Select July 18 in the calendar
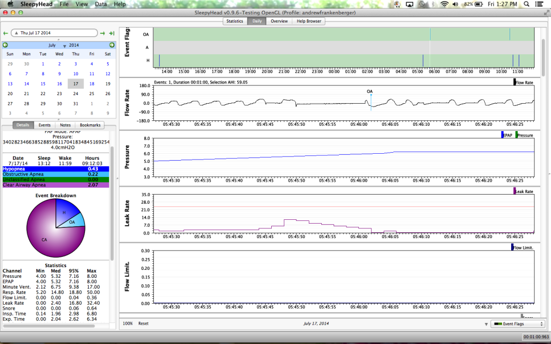551x344 pixels. [92, 83]
